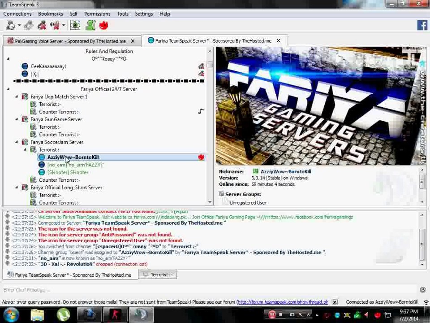Open the Counter-Strike taskbar icon
This screenshot has height=323, width=430.
click(x=115, y=315)
